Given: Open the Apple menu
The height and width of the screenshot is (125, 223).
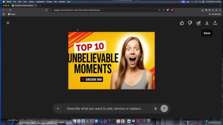Looking at the screenshot, I should pyautogui.click(x=4, y=2).
